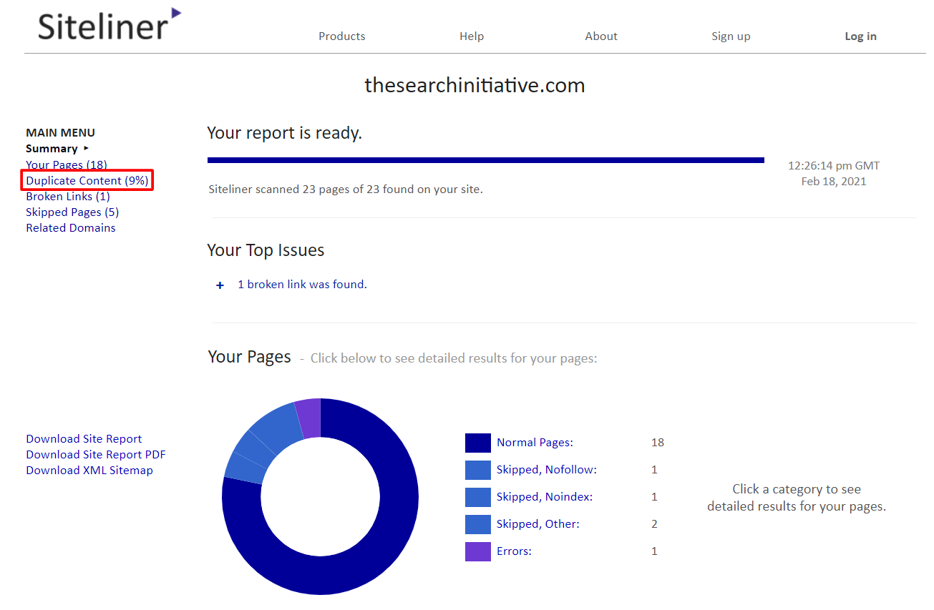Viewport: 934px width, 610px height.
Task: Click the Siteliner logo
Action: (x=109, y=25)
